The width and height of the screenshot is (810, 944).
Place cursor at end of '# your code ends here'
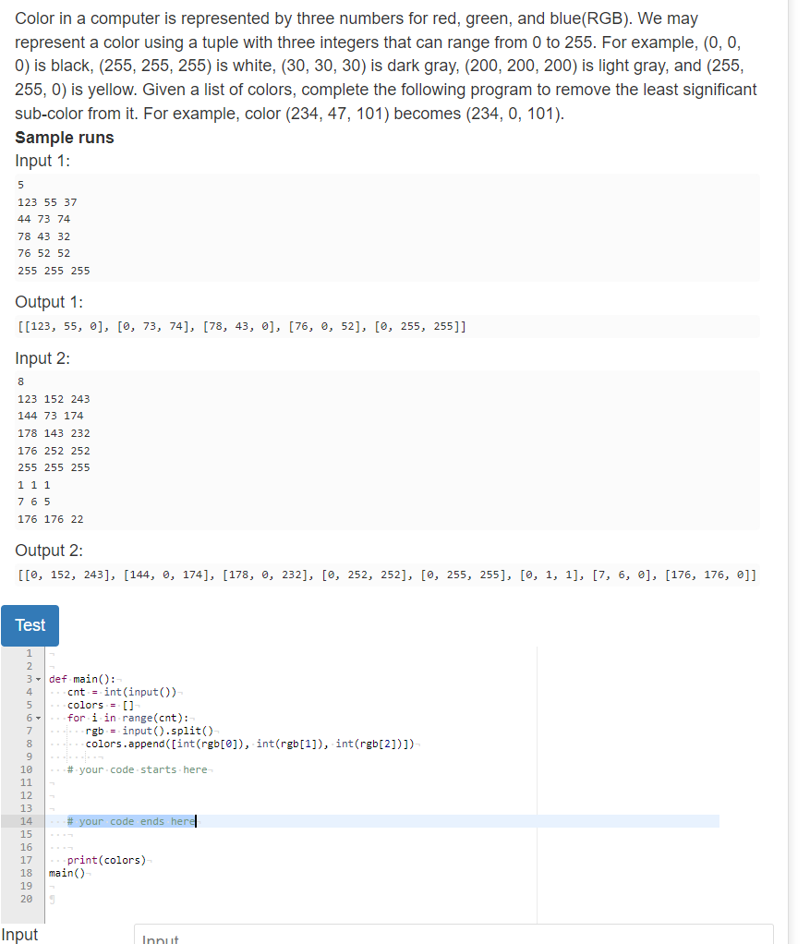[x=194, y=821]
